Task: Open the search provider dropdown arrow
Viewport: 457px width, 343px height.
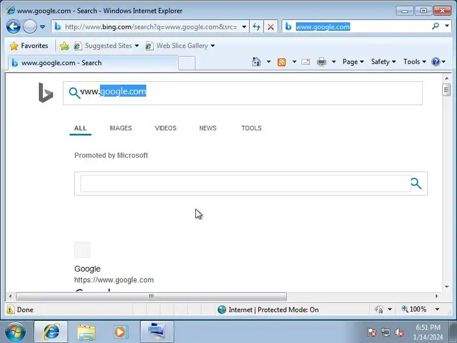Action: [x=447, y=26]
